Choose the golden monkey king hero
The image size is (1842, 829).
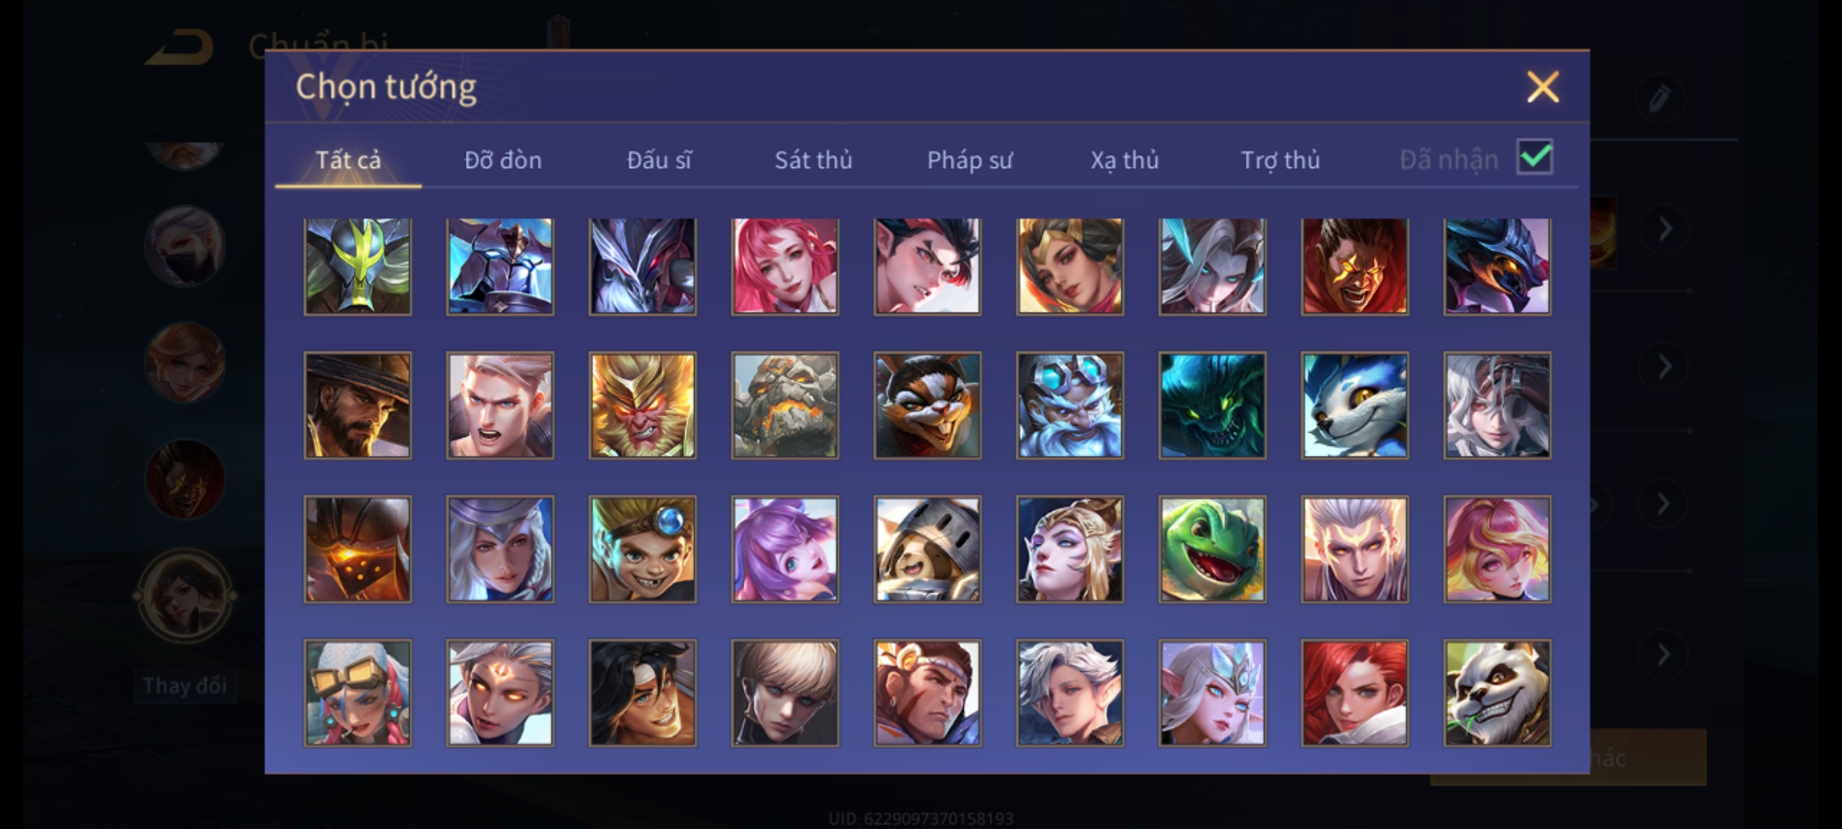point(642,405)
